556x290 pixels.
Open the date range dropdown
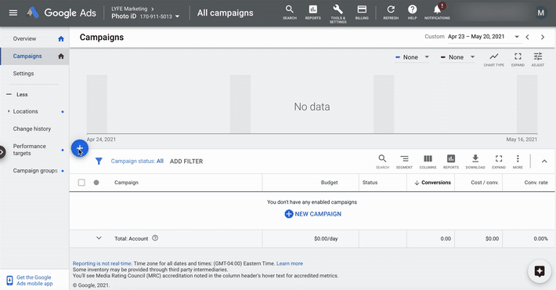(484, 37)
